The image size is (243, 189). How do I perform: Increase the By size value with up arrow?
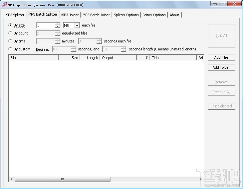click(x=58, y=24)
